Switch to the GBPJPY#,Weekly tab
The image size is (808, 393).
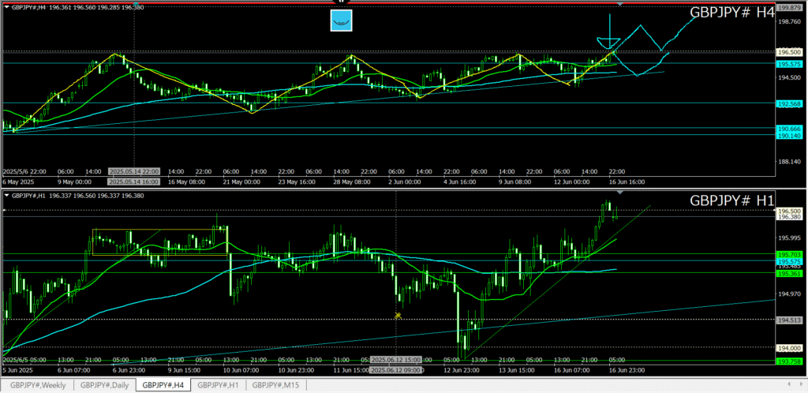pyautogui.click(x=37, y=384)
